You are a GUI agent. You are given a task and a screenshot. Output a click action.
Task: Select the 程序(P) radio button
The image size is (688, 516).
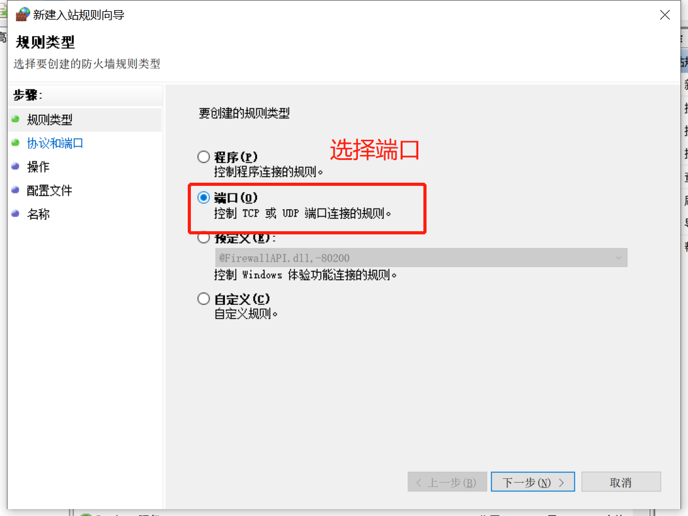[204, 157]
